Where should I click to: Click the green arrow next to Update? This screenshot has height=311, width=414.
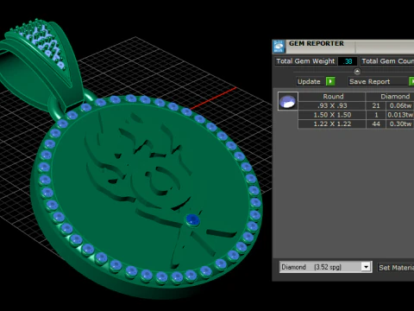pyautogui.click(x=330, y=81)
